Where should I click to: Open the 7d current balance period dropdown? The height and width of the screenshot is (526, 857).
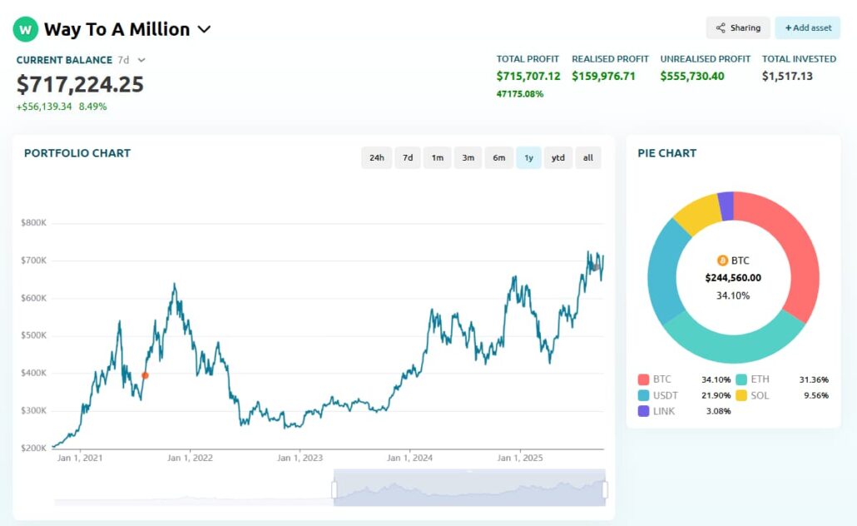point(141,60)
